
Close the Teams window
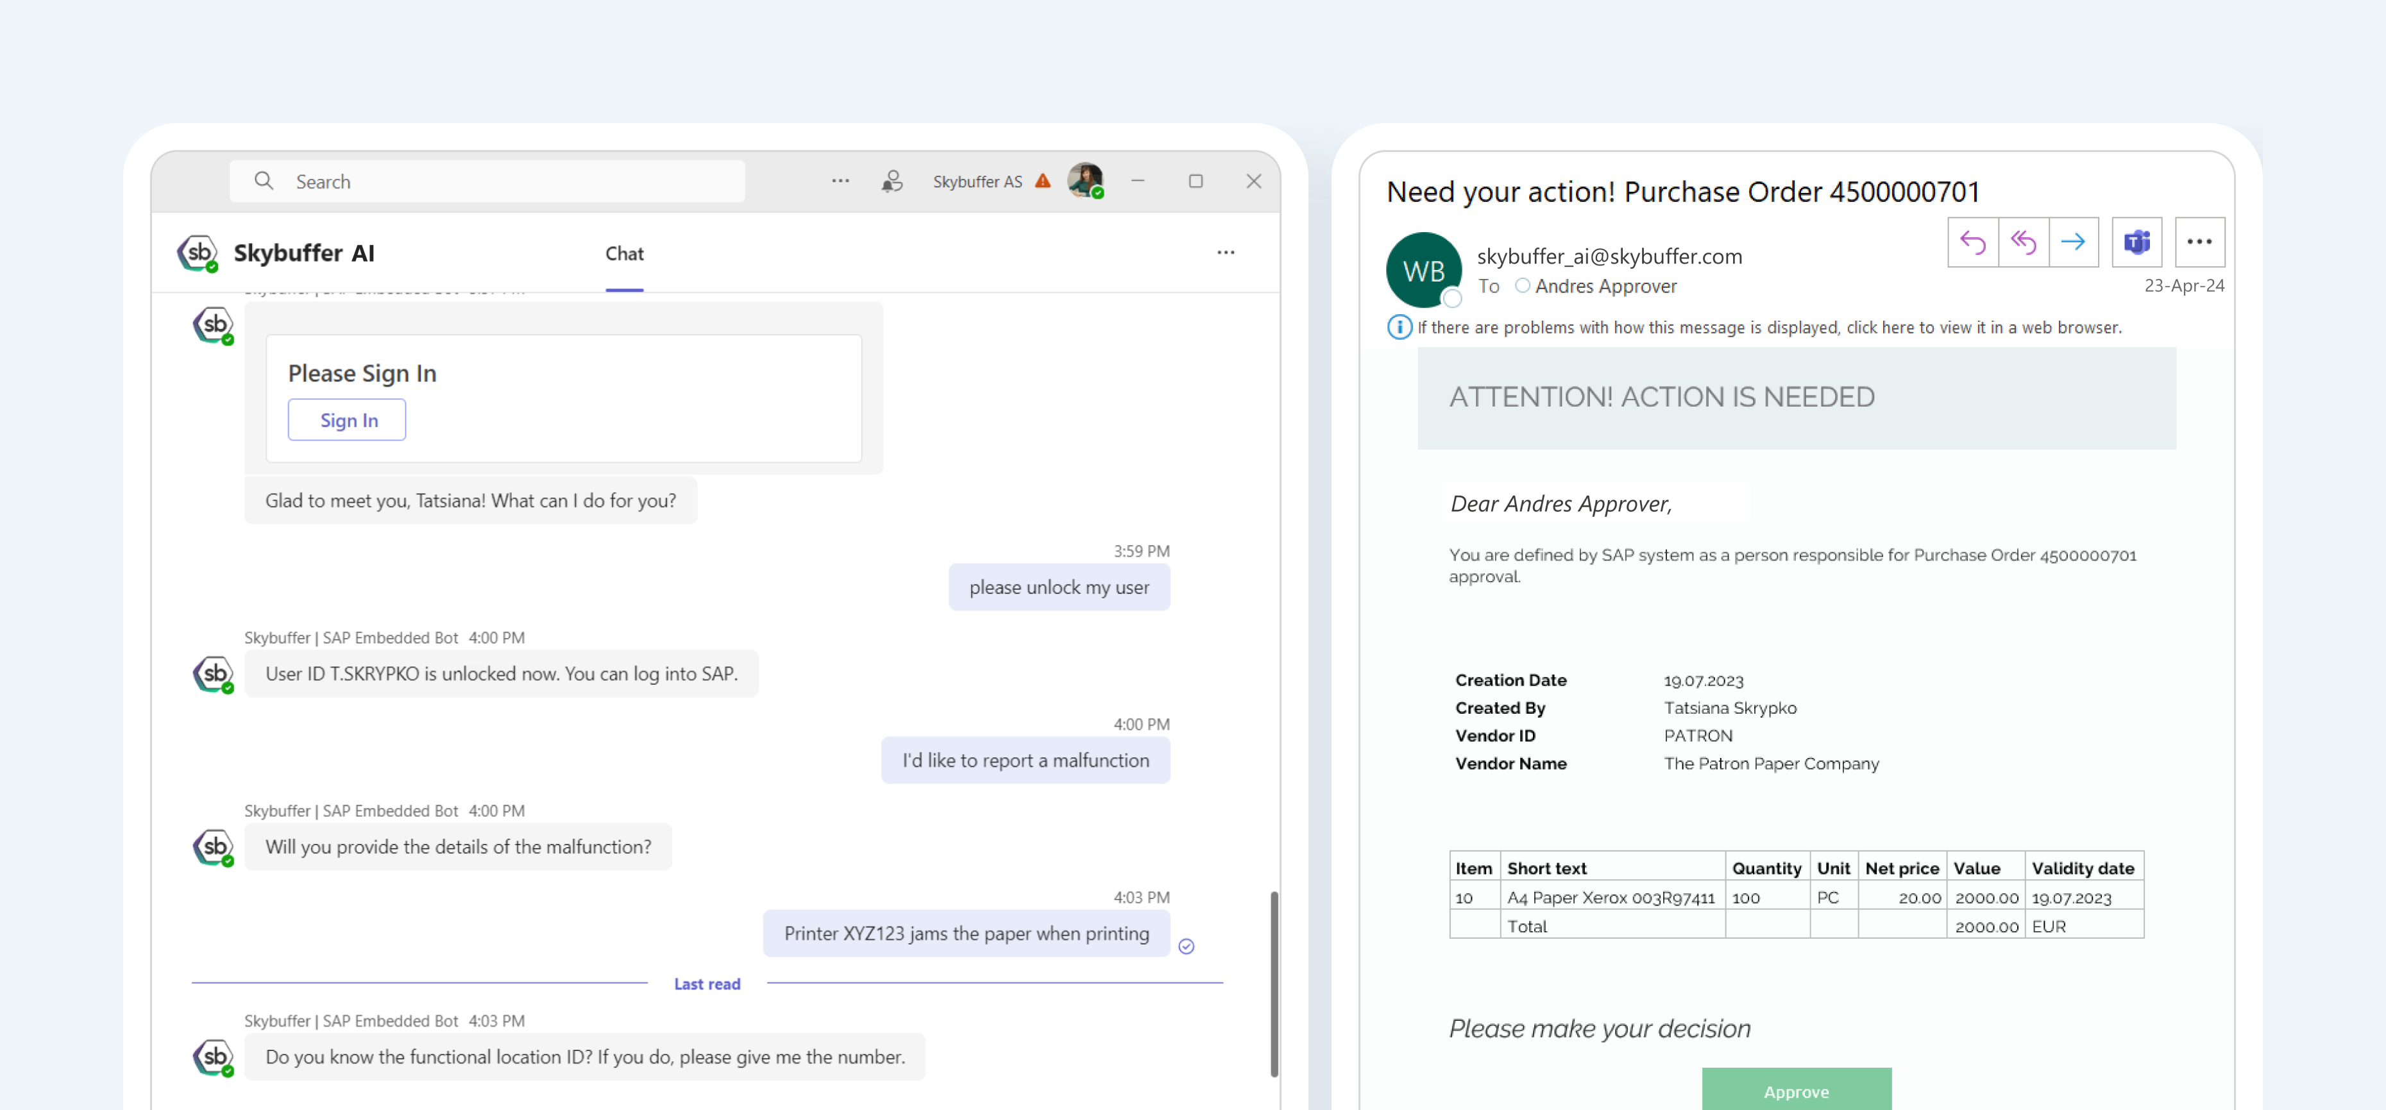pos(1254,181)
